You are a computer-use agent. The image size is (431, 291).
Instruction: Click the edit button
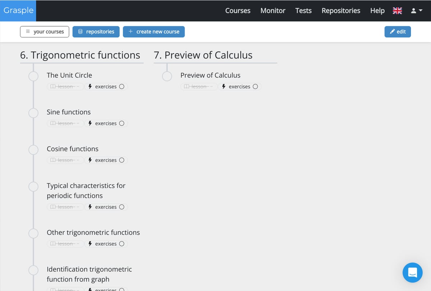pos(398,32)
